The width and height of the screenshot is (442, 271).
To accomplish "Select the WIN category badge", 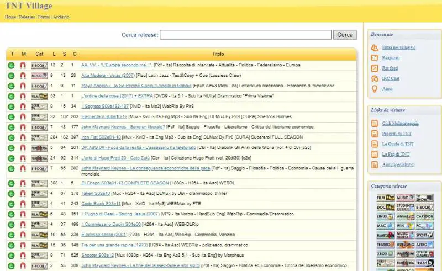I will pos(406,225).
